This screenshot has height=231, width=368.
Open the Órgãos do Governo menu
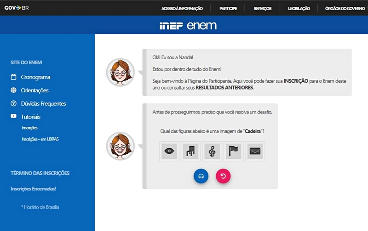point(345,8)
